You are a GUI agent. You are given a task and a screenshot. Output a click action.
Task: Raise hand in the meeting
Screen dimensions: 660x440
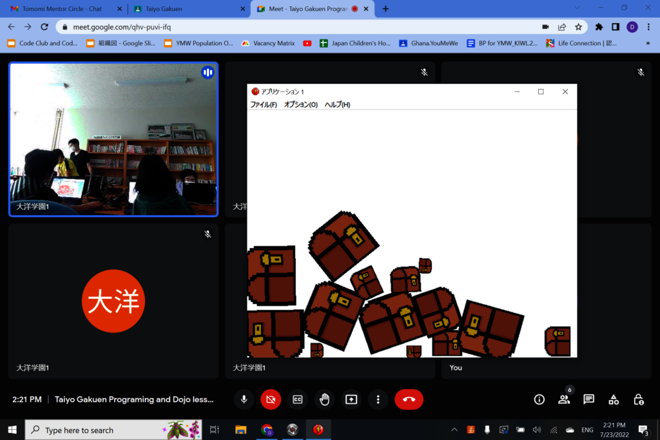(x=324, y=399)
